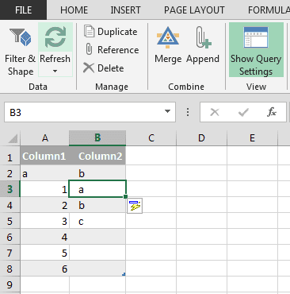Viewport: 290px width, 294px height.
Task: Select cell A8 containing 6
Action: click(44, 269)
